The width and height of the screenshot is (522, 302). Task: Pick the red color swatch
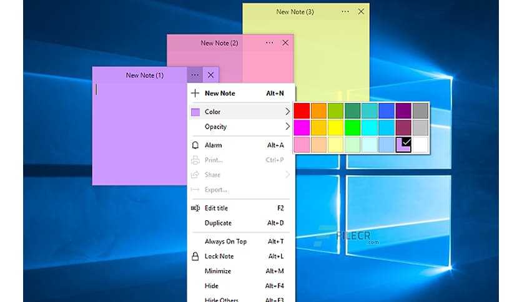[x=302, y=111]
